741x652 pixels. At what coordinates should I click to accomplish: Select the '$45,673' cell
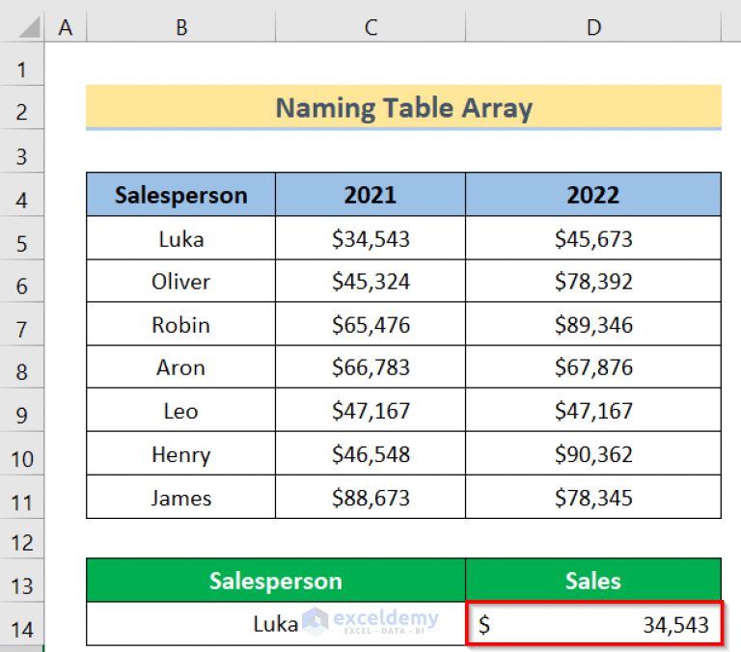(593, 238)
